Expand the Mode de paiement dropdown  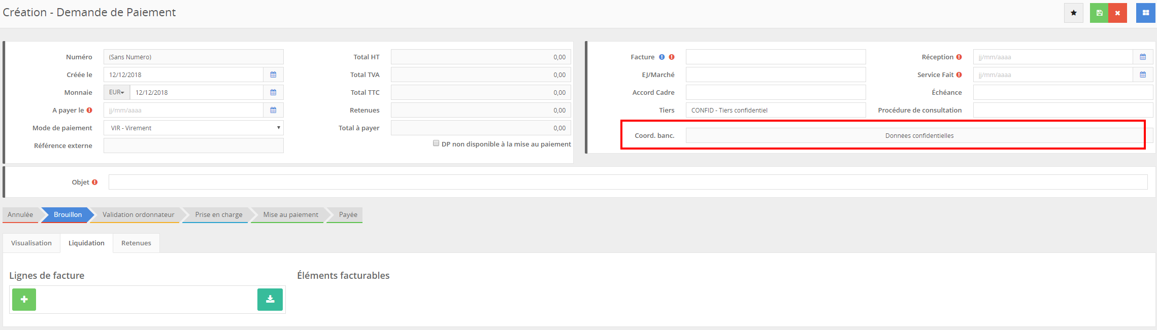[x=193, y=128]
